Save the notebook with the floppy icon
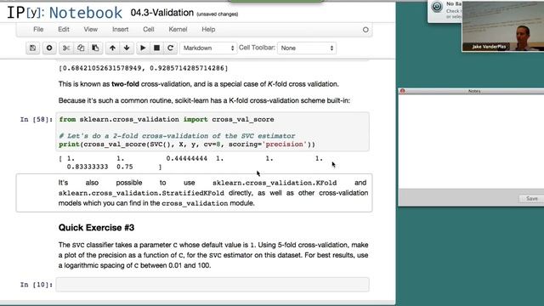This screenshot has height=306, width=544. (x=32, y=48)
